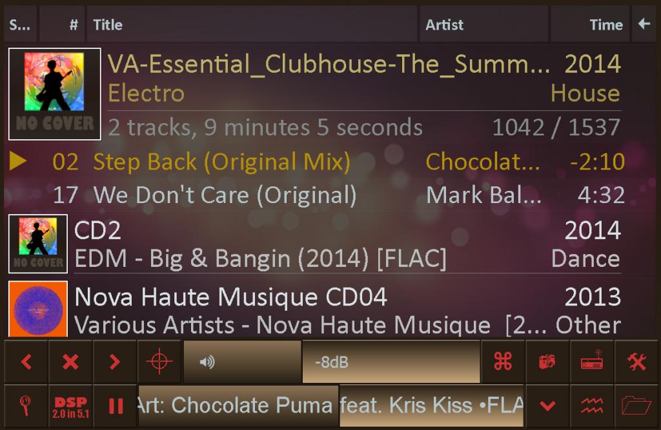Click the next track right chevron icon

pyautogui.click(x=114, y=362)
